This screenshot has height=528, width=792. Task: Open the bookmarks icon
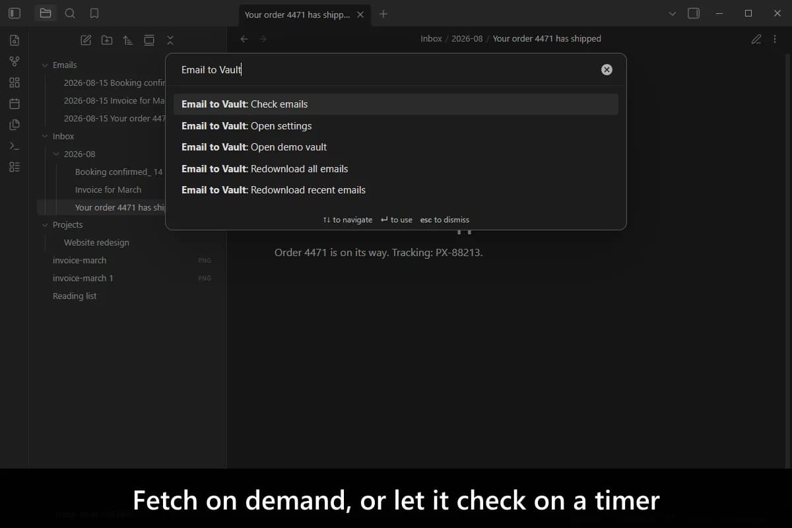[x=94, y=13]
